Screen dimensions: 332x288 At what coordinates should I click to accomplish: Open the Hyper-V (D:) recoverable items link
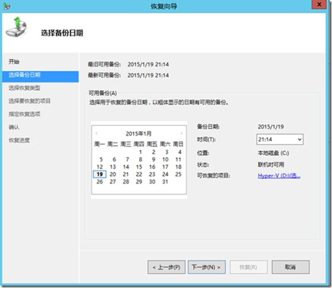pyautogui.click(x=279, y=176)
